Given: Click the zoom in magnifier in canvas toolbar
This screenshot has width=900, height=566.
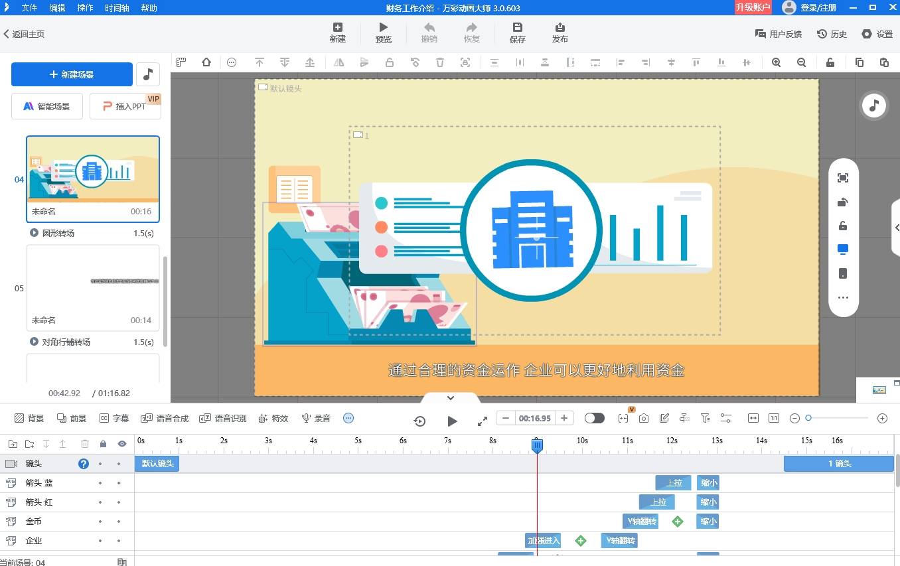Looking at the screenshot, I should click(776, 62).
